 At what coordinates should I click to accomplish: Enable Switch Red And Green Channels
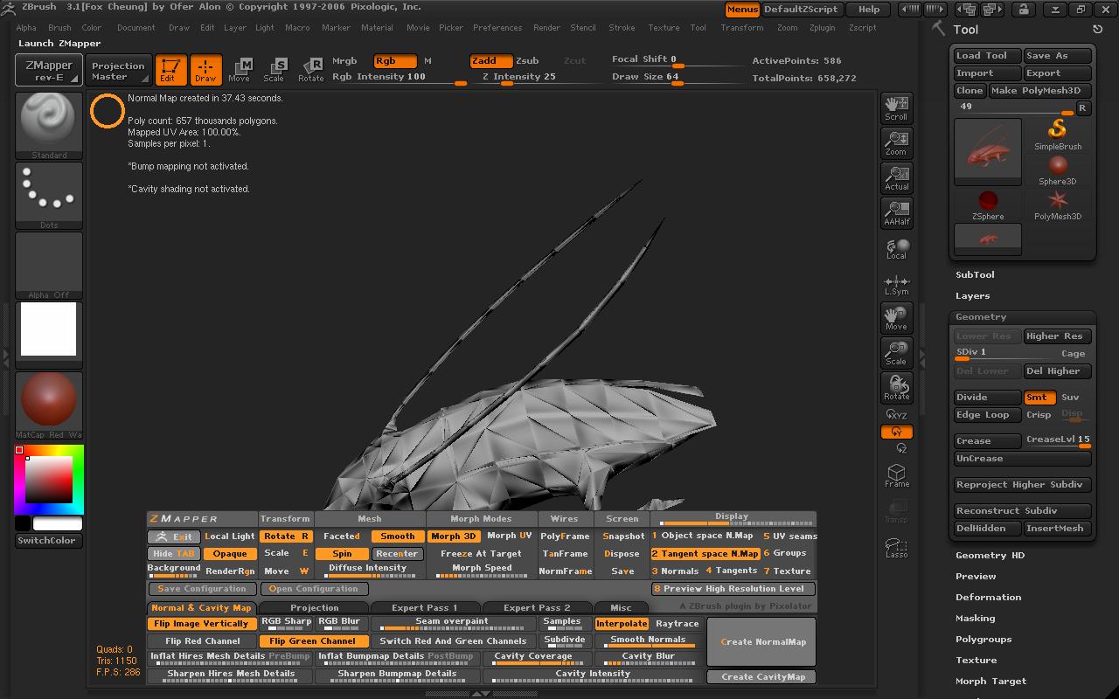coord(453,641)
